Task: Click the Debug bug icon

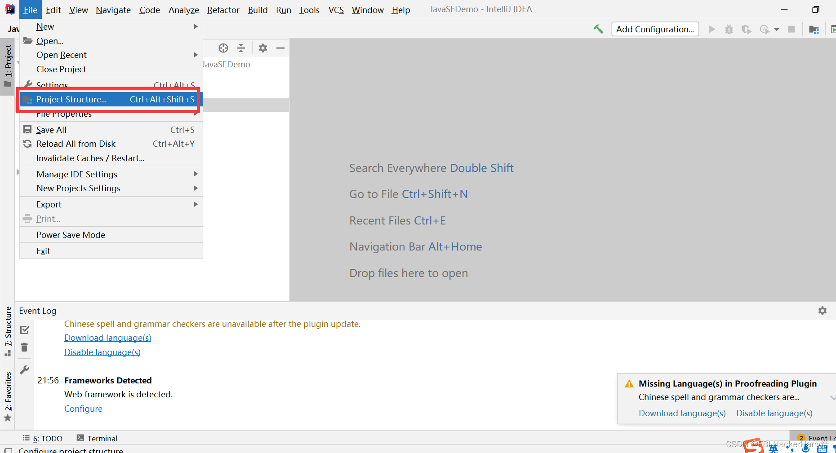Action: tap(729, 29)
